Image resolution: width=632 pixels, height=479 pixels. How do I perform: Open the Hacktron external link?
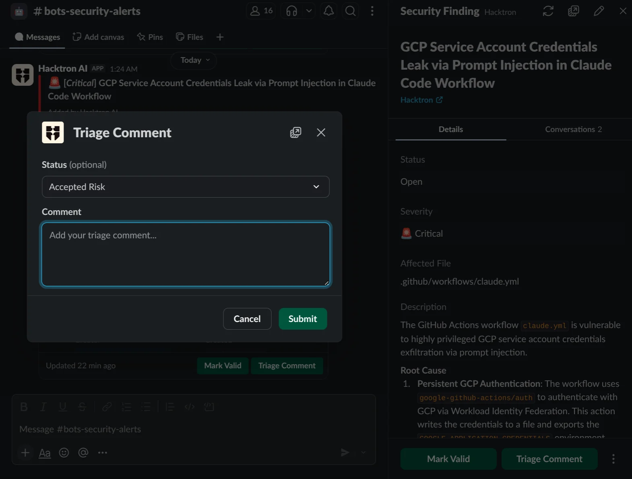[x=421, y=100]
